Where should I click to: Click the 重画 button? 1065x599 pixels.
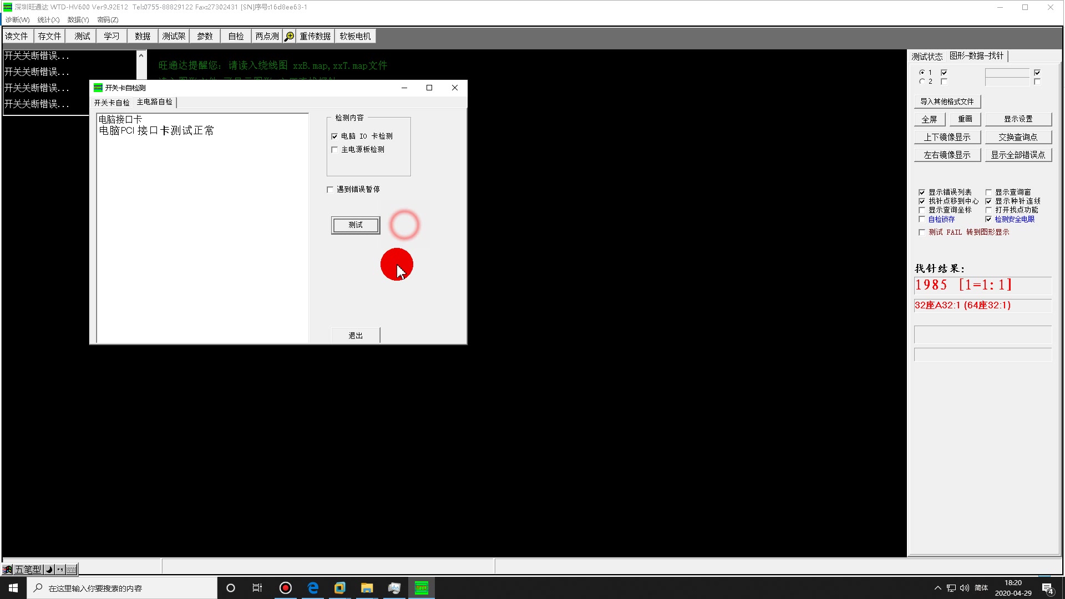pos(965,119)
